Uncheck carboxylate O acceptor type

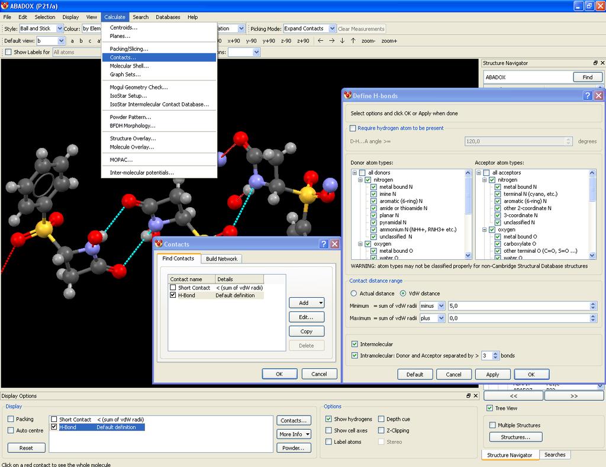498,243
